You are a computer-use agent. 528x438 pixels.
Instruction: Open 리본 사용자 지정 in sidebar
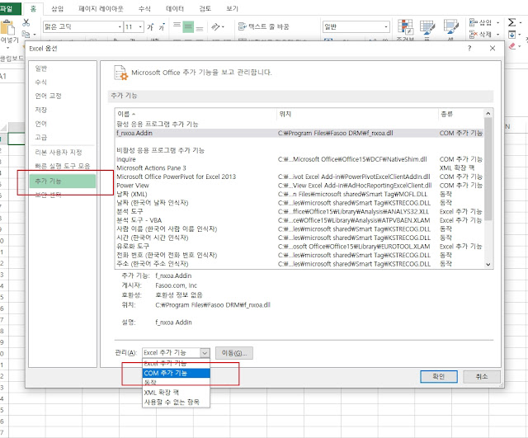click(63, 152)
